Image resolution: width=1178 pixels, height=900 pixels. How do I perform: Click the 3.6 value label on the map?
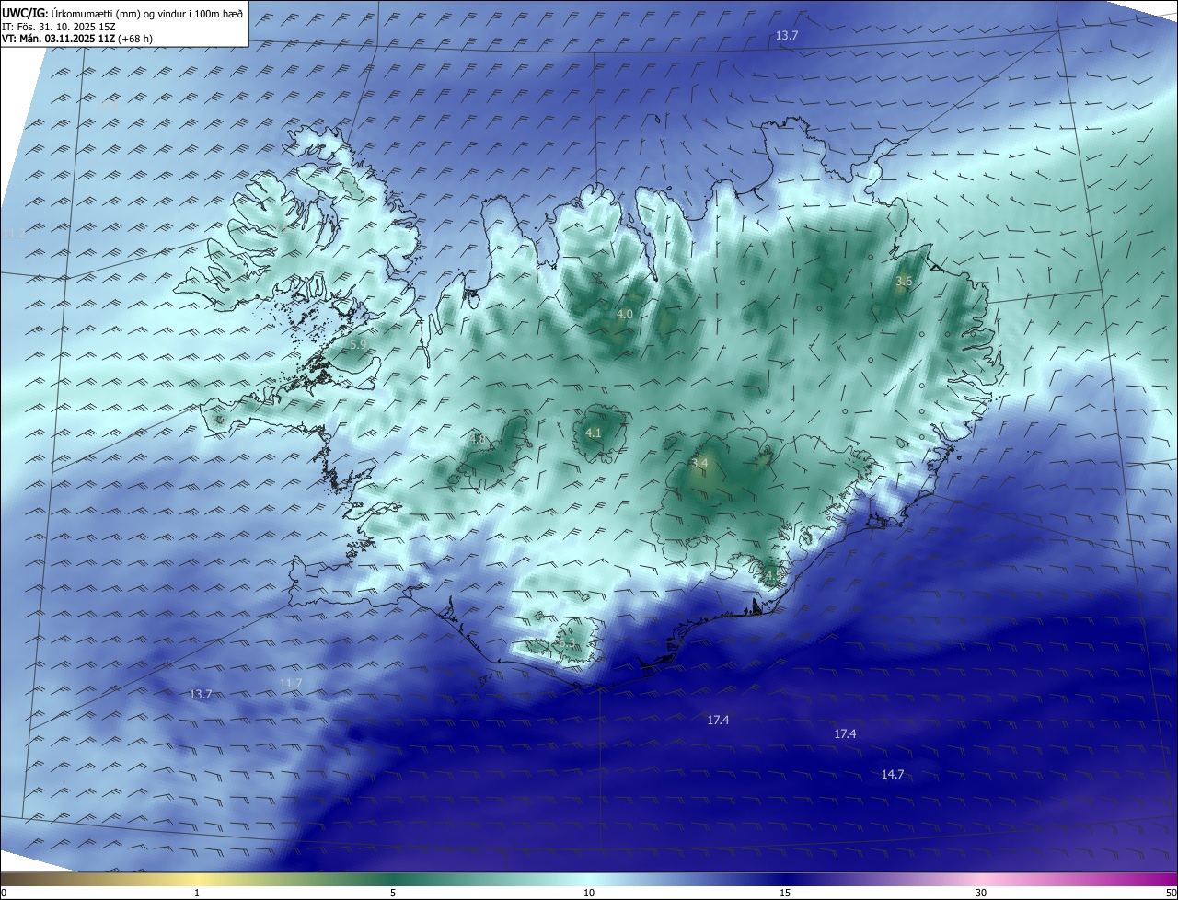point(904,282)
